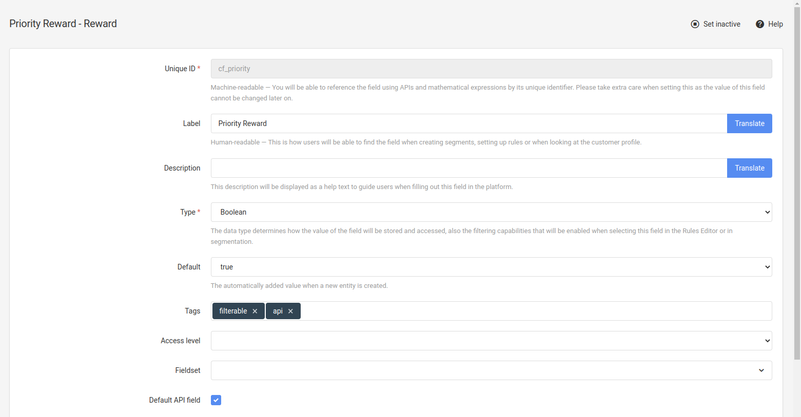The height and width of the screenshot is (417, 801).
Task: Open the Default dropdown showing true
Action: 491,267
